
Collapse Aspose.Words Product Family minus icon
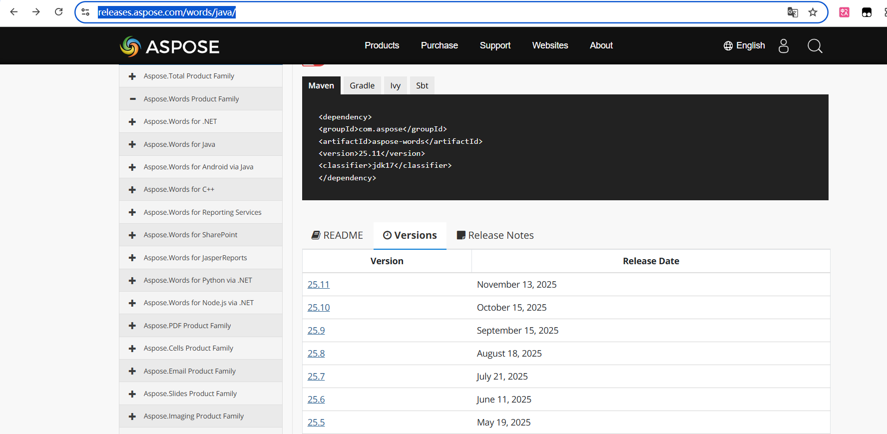(132, 99)
